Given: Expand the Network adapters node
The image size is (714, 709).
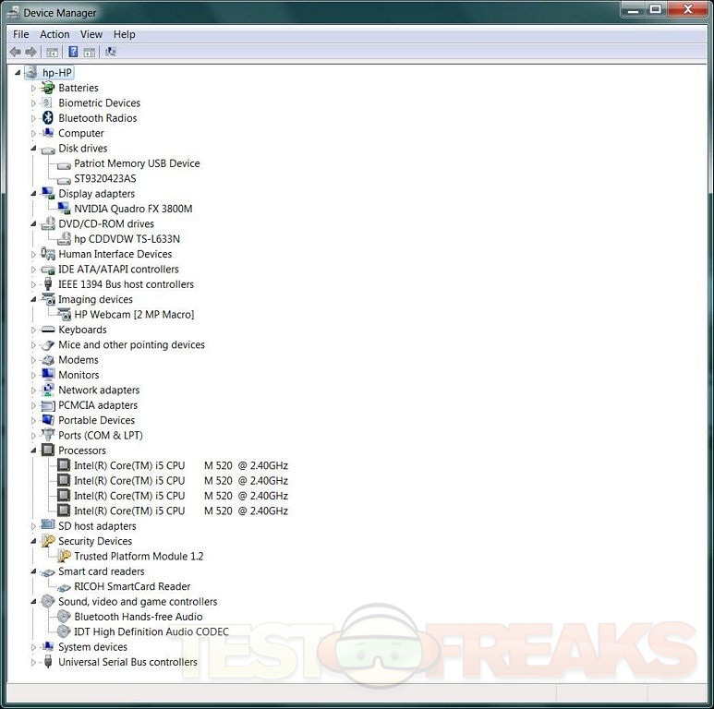Looking at the screenshot, I should [x=34, y=391].
